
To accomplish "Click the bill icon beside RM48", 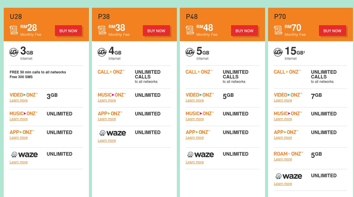I will [190, 30].
